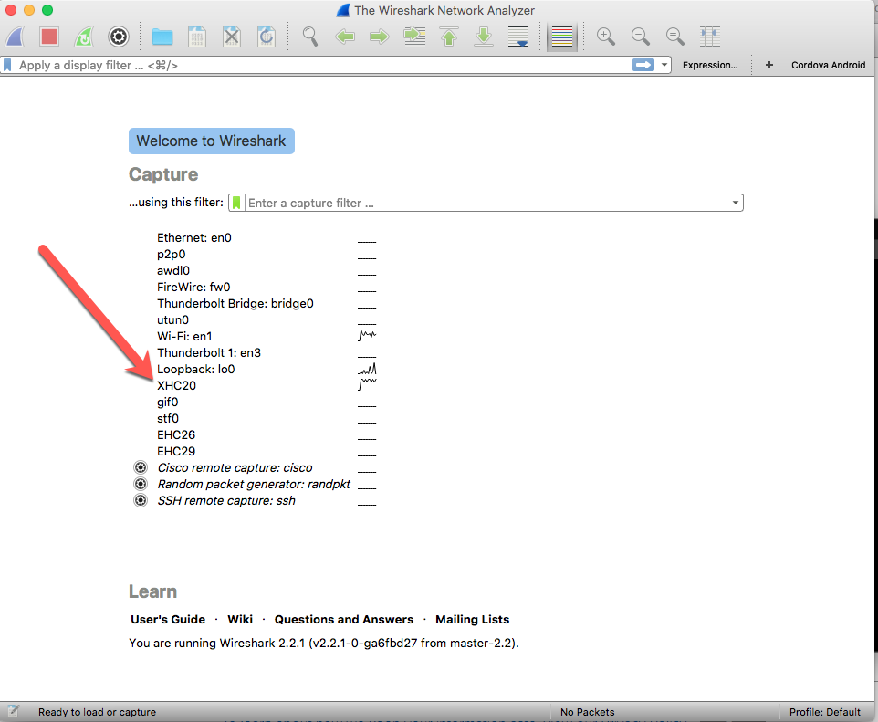Stop the capture with the red square
The width and height of the screenshot is (878, 722).
tap(49, 37)
